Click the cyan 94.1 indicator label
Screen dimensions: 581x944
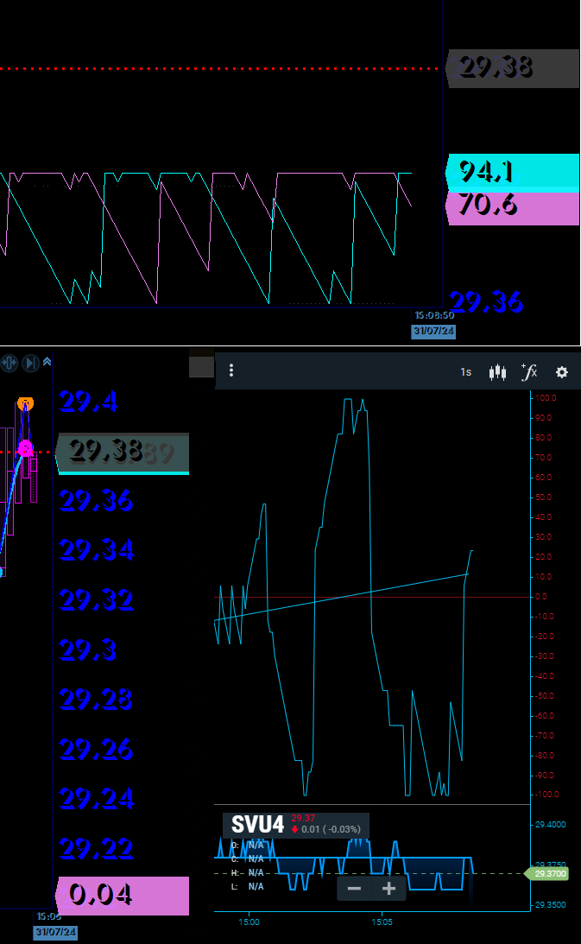[513, 172]
